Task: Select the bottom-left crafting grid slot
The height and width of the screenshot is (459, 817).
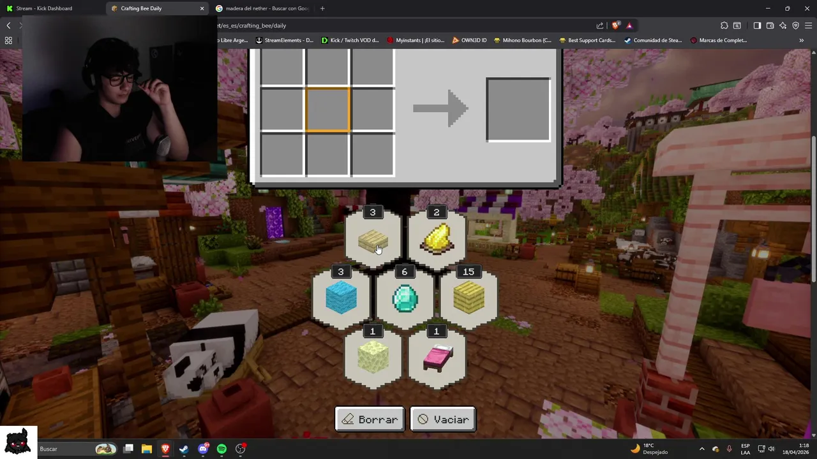Action: coord(283,154)
